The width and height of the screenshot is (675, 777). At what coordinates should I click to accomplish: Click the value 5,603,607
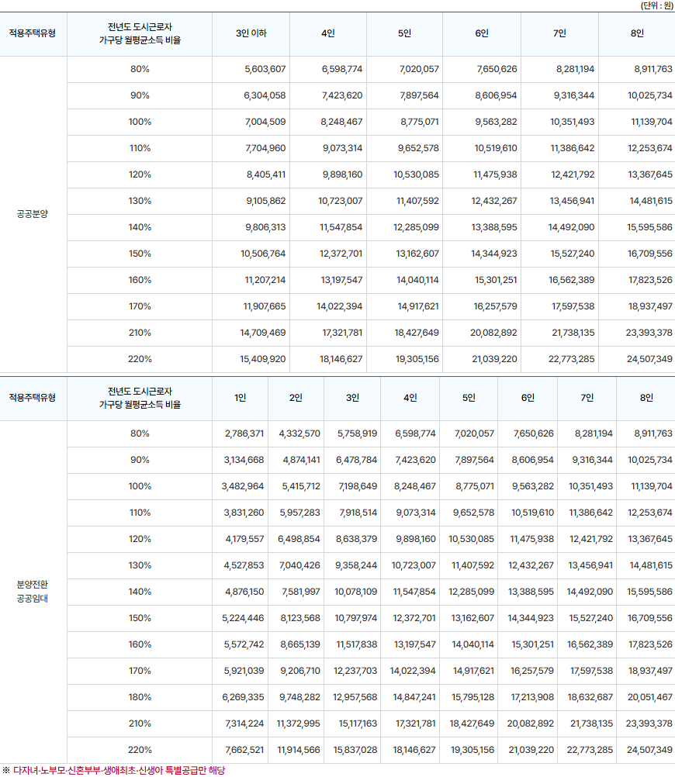(x=265, y=70)
